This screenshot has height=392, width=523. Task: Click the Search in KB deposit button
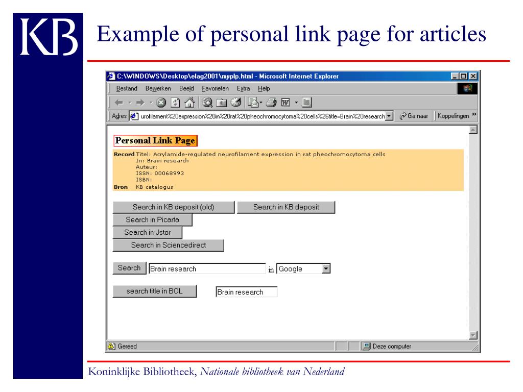click(x=286, y=207)
